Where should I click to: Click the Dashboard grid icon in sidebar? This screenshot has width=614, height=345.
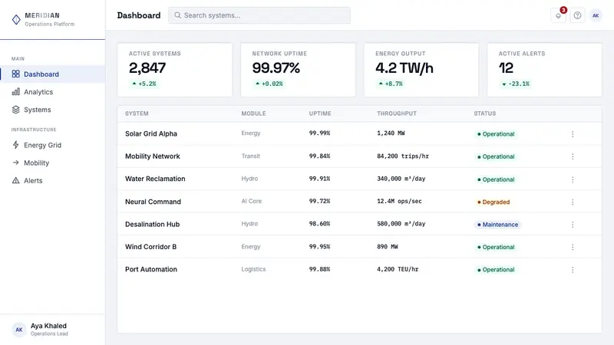[15, 74]
